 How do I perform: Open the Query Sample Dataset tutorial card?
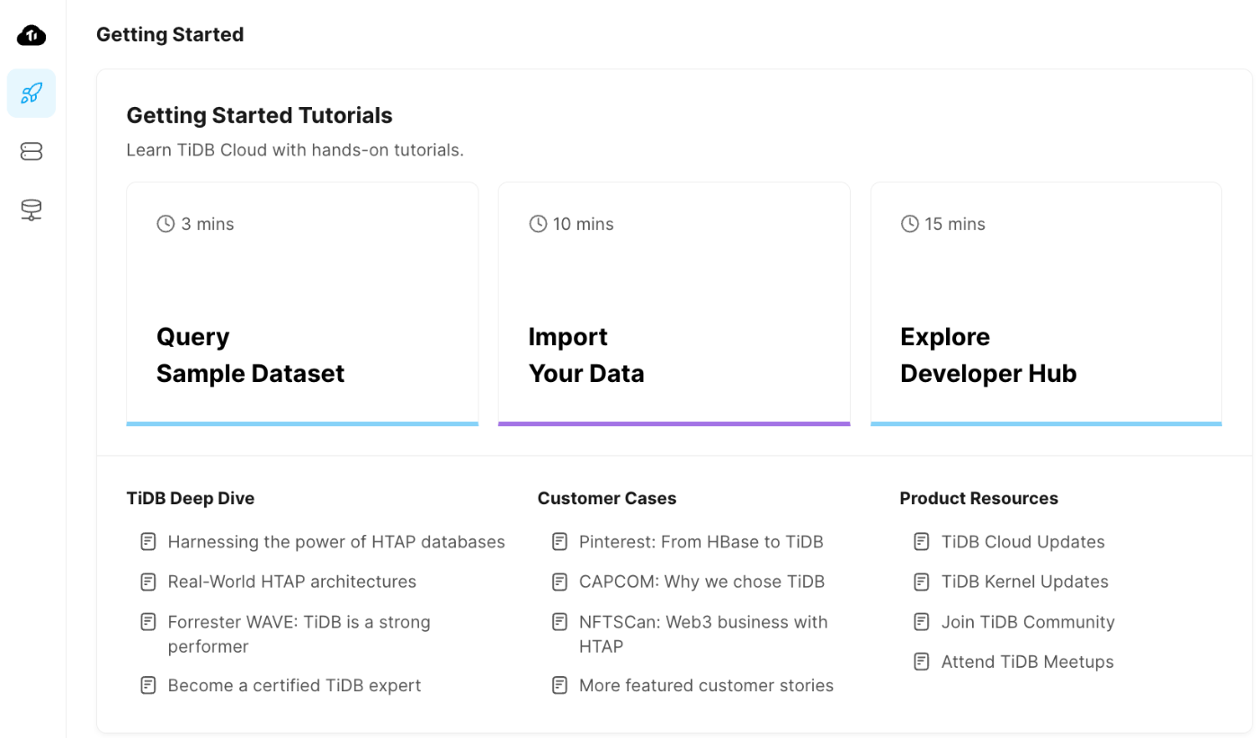click(x=302, y=304)
